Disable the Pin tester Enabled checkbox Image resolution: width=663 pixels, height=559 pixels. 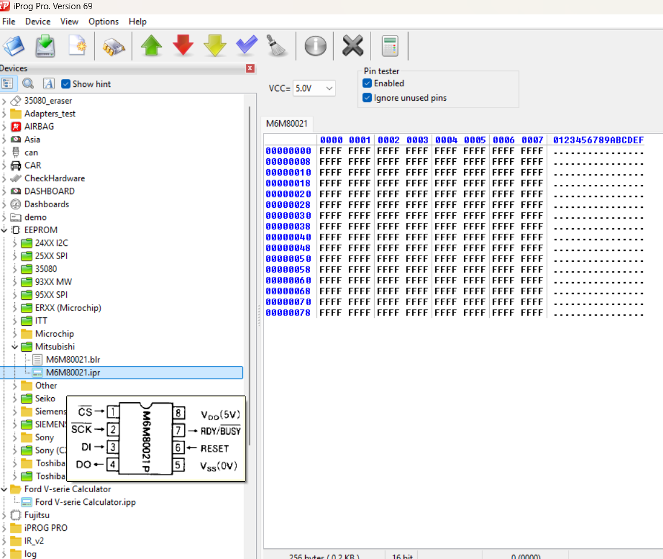pos(367,83)
